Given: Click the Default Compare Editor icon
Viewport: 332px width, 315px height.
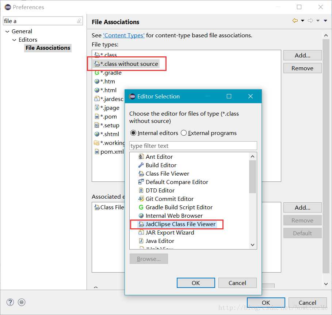Looking at the screenshot, I should (x=141, y=182).
